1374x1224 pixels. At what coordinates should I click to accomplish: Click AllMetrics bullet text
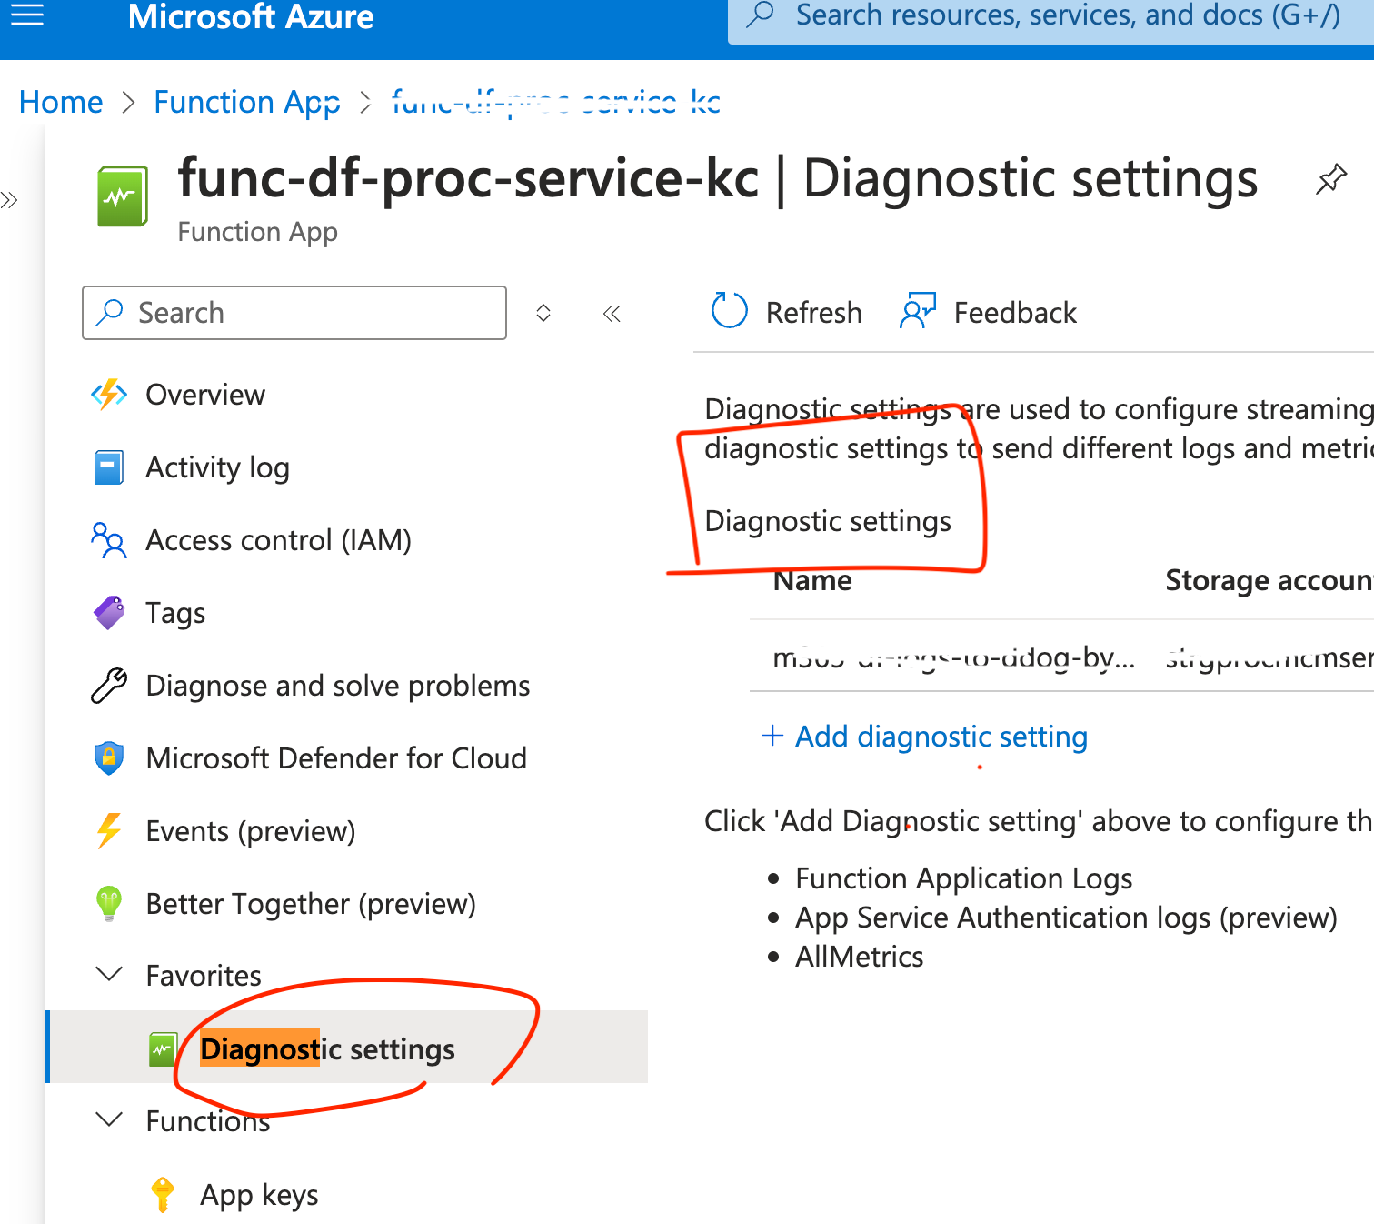[859, 957]
